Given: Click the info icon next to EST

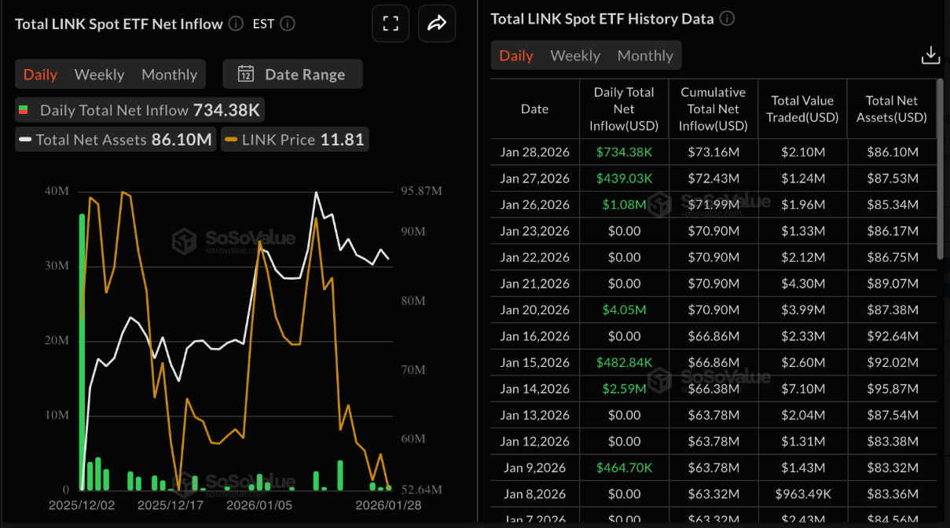Looking at the screenshot, I should (288, 24).
